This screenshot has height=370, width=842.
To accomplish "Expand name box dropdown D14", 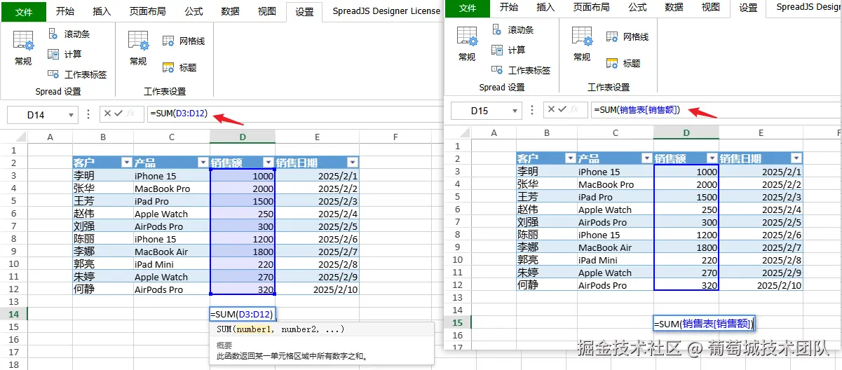I will point(72,115).
